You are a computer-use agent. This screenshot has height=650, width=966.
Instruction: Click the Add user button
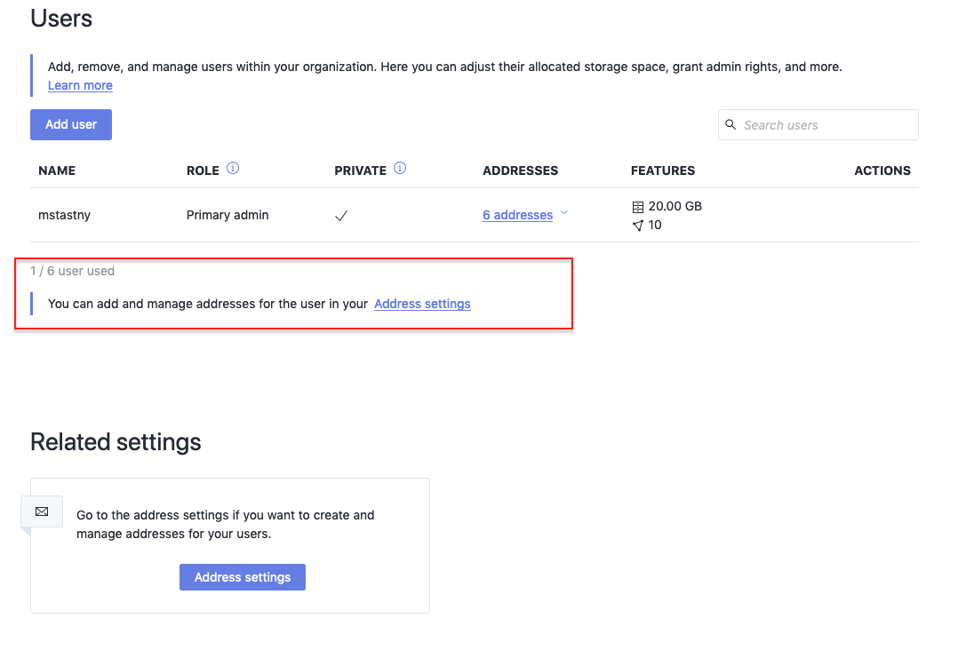(70, 124)
